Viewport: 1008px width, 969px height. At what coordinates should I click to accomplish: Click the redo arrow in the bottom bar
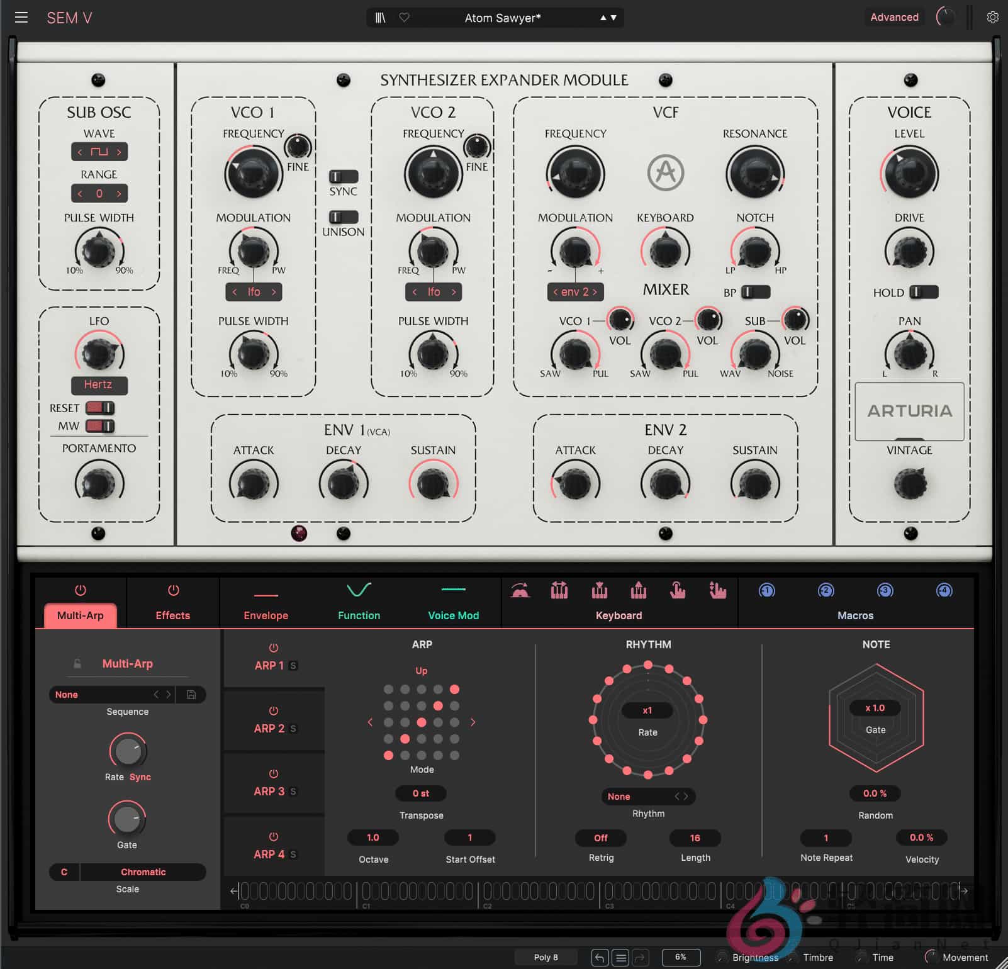pyautogui.click(x=641, y=957)
